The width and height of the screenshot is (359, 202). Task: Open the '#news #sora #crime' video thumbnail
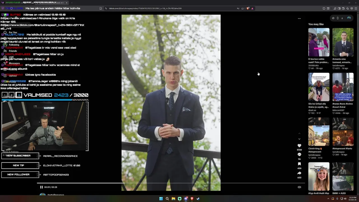pyautogui.click(x=343, y=87)
